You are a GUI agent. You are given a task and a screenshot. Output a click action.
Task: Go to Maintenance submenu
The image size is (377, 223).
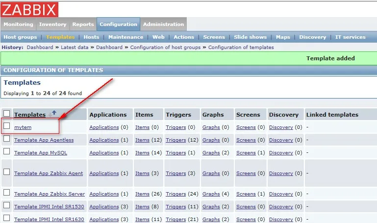126,37
